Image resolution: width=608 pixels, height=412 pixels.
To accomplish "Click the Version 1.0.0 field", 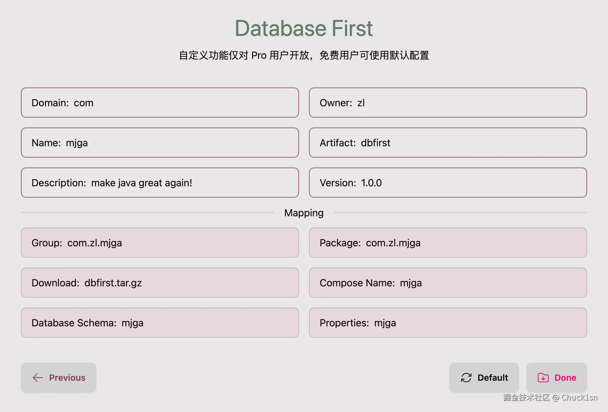I will 448,183.
